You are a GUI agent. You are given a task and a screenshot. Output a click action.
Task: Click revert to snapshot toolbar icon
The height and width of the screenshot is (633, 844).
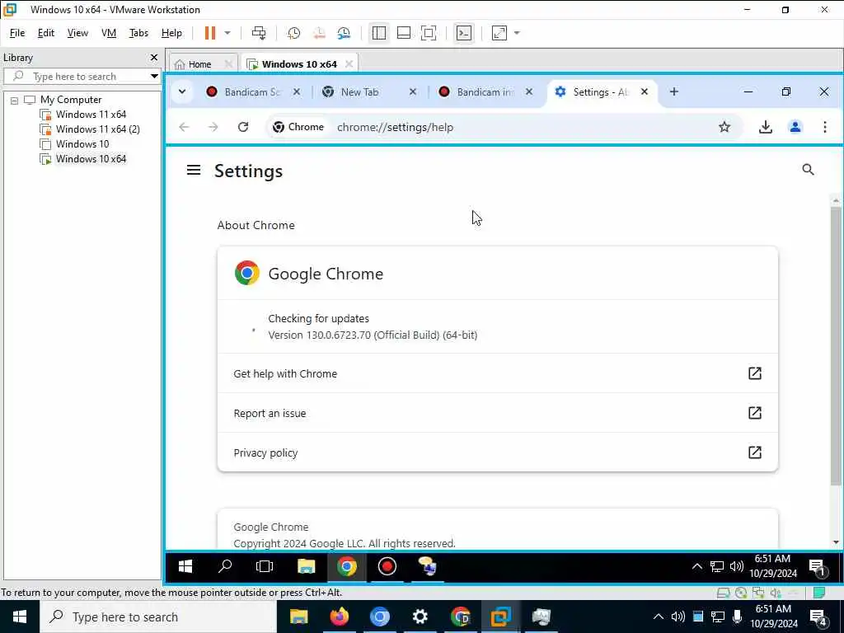pos(319,33)
